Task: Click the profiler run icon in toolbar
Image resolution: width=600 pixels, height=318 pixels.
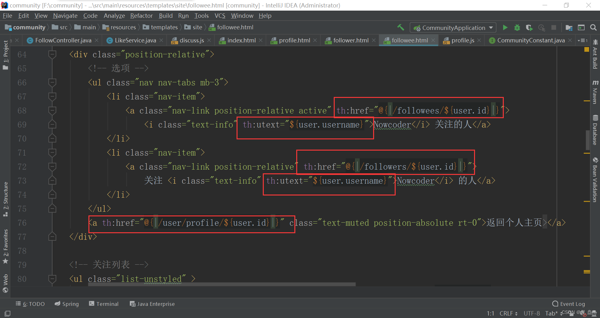Action: click(542, 27)
